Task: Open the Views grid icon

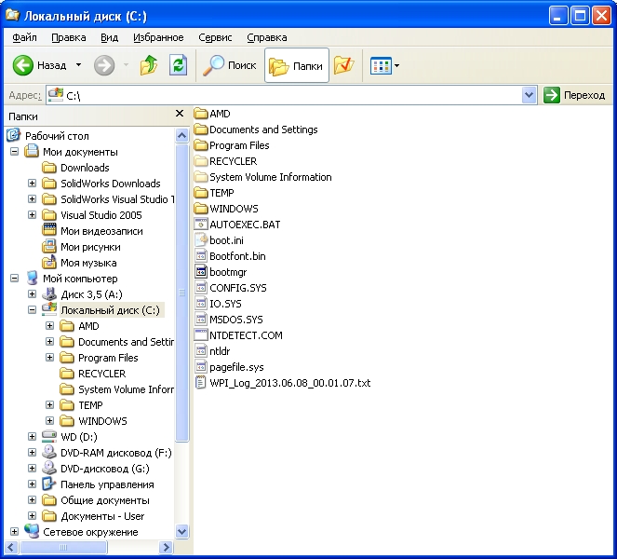Action: (381, 65)
